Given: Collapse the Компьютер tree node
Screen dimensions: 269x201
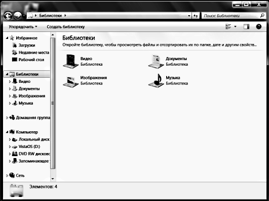Looking at the screenshot, I should (x=7, y=132).
